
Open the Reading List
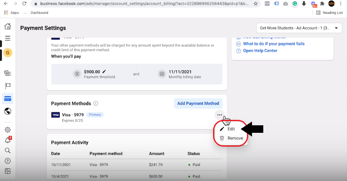click(329, 13)
